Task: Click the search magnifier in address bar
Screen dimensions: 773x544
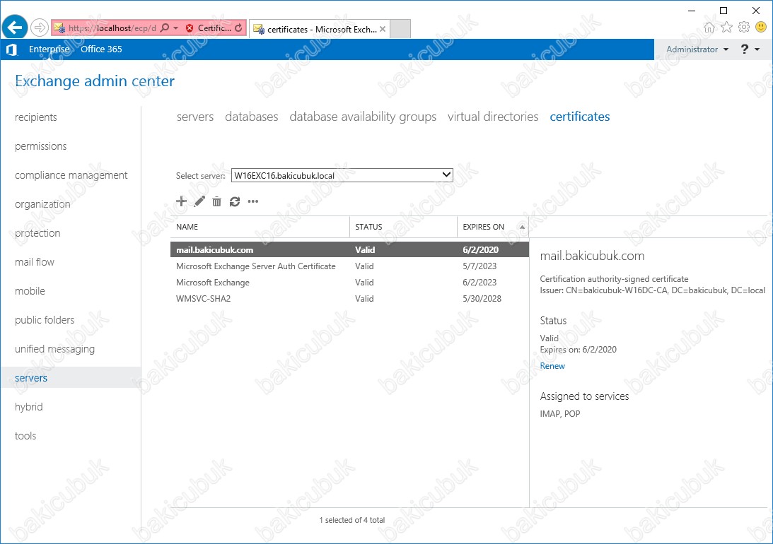Action: pos(165,28)
